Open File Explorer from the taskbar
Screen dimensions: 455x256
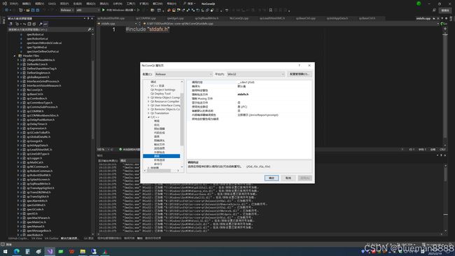tap(83, 251)
